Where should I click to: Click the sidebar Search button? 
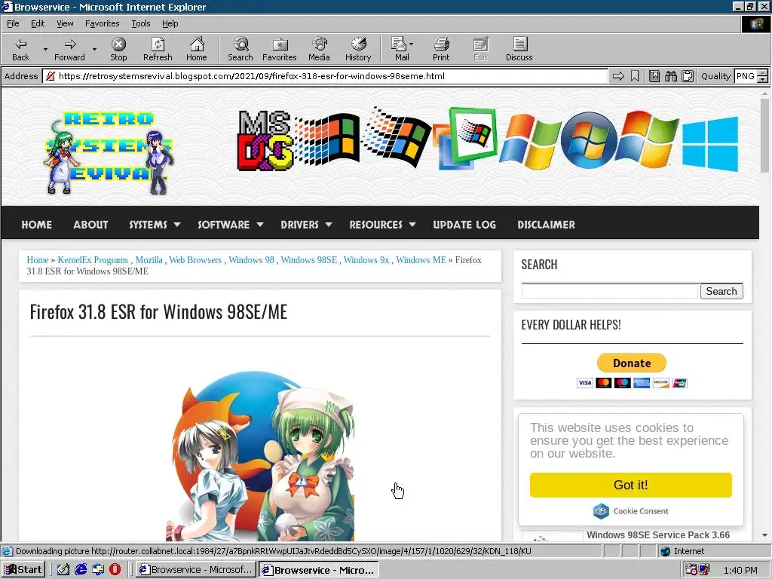[721, 291]
